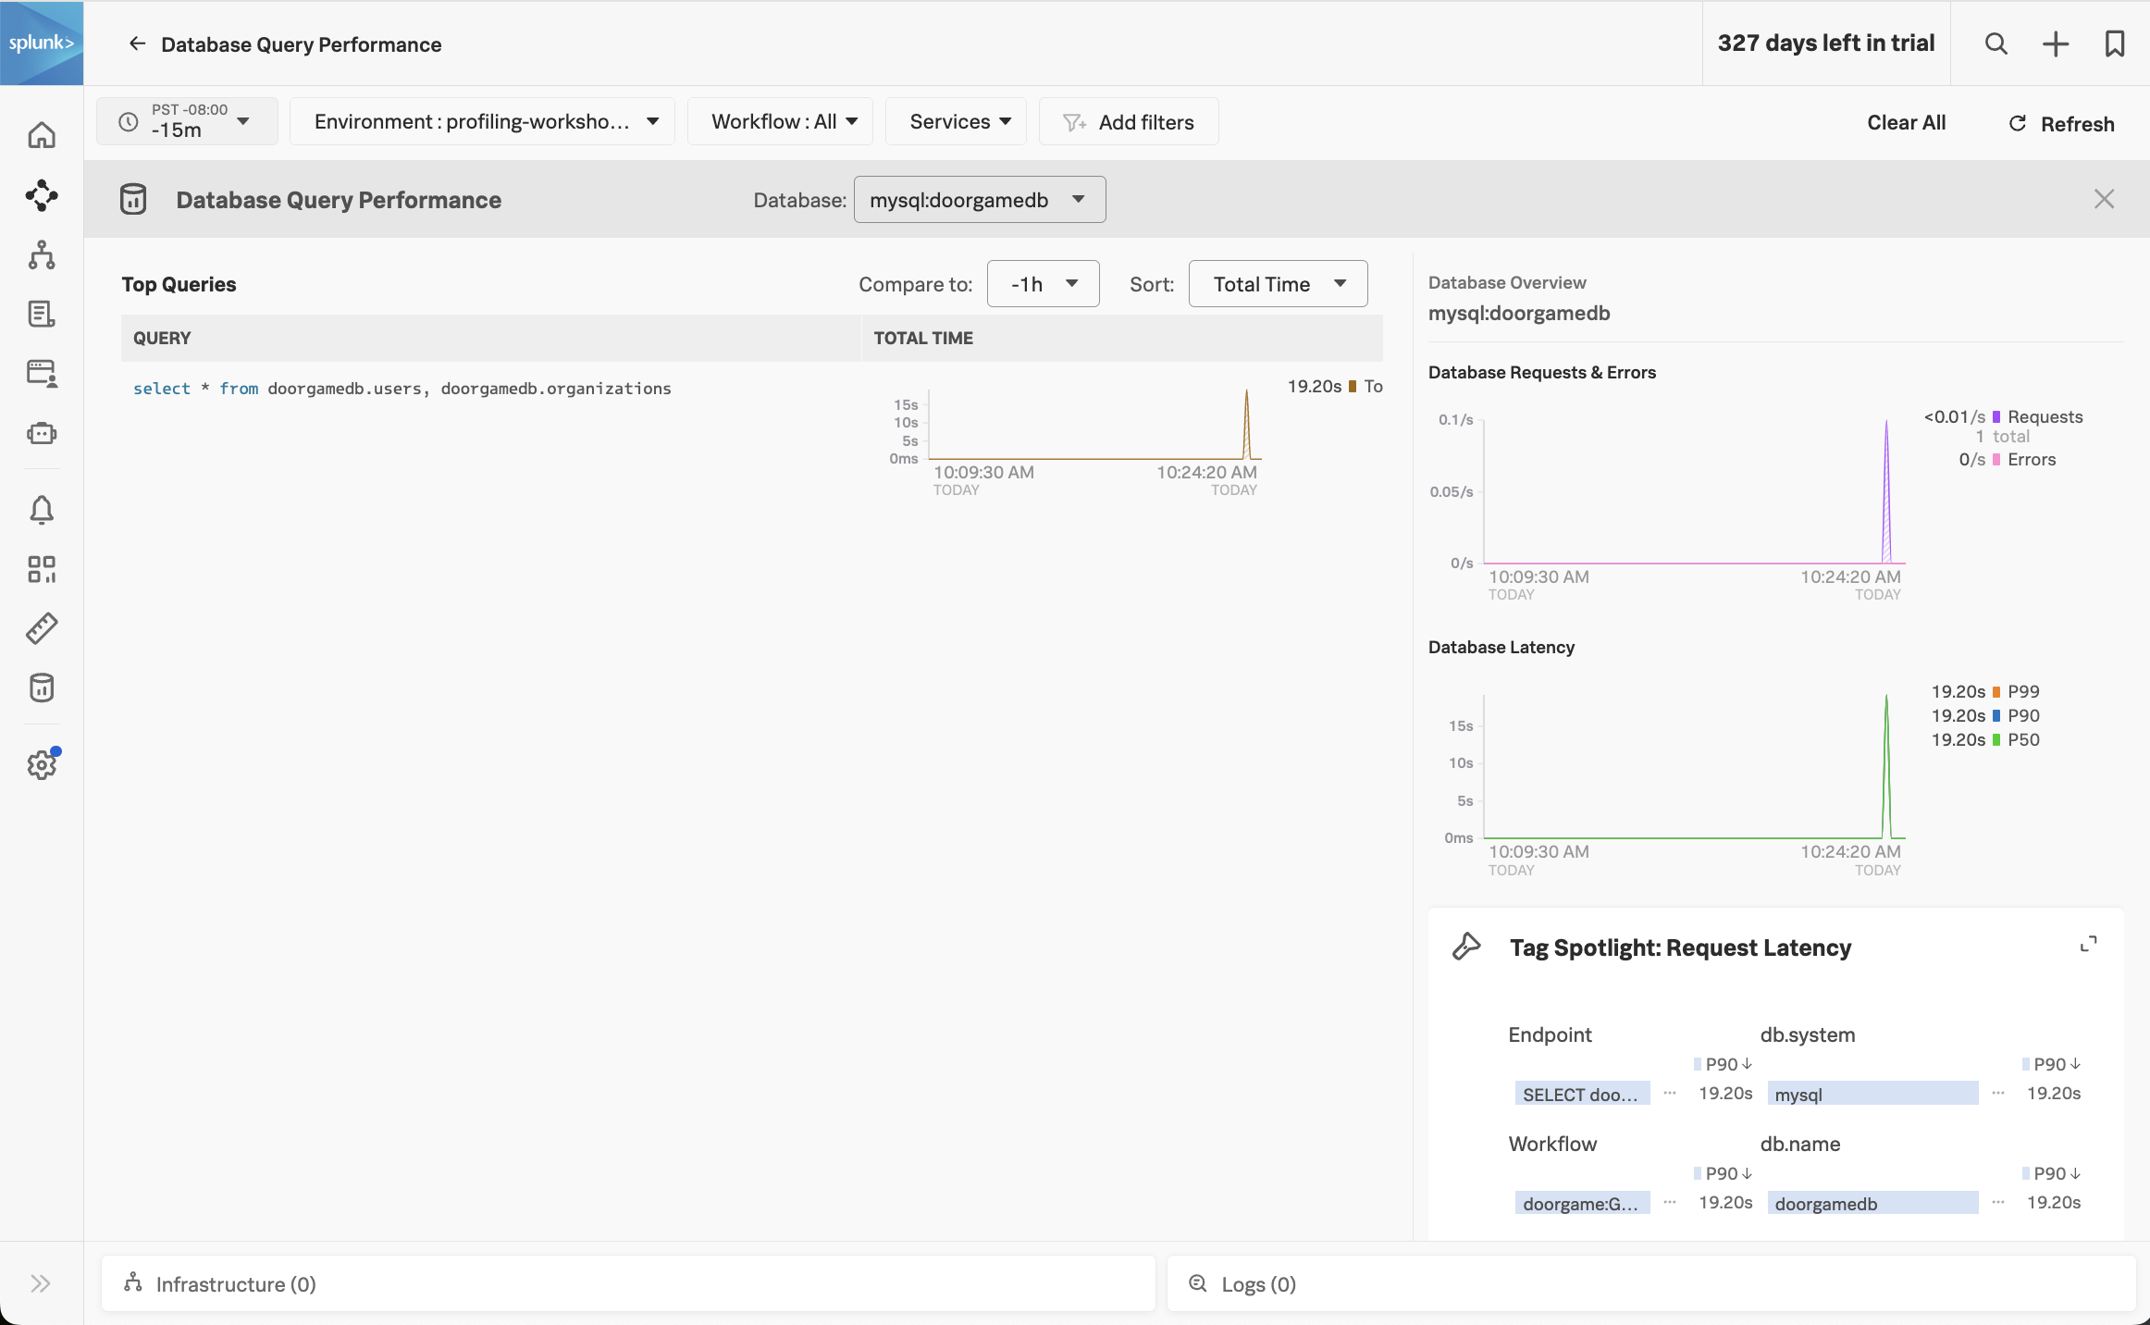Select the Database monitoring sidebar icon
Image resolution: width=2150 pixels, height=1325 pixels.
pos(42,687)
